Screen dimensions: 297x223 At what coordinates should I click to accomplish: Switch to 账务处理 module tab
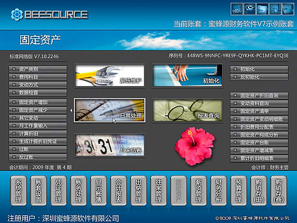point(78,191)
